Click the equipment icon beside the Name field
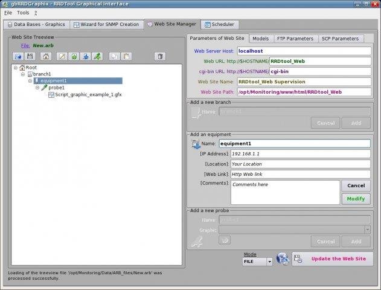This screenshot has height=290, width=381. click(196, 144)
